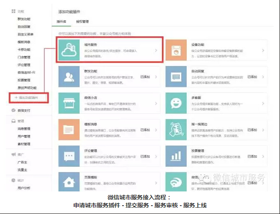This screenshot has width=280, height=214.
Task: Click 已添加 label on 投票管理 card
Action: tap(252, 156)
